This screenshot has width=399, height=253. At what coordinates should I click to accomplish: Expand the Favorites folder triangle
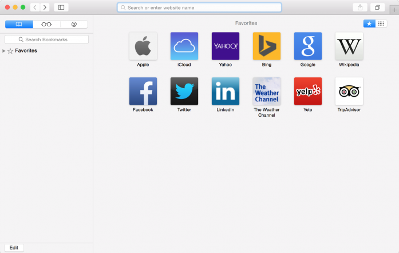(3, 51)
